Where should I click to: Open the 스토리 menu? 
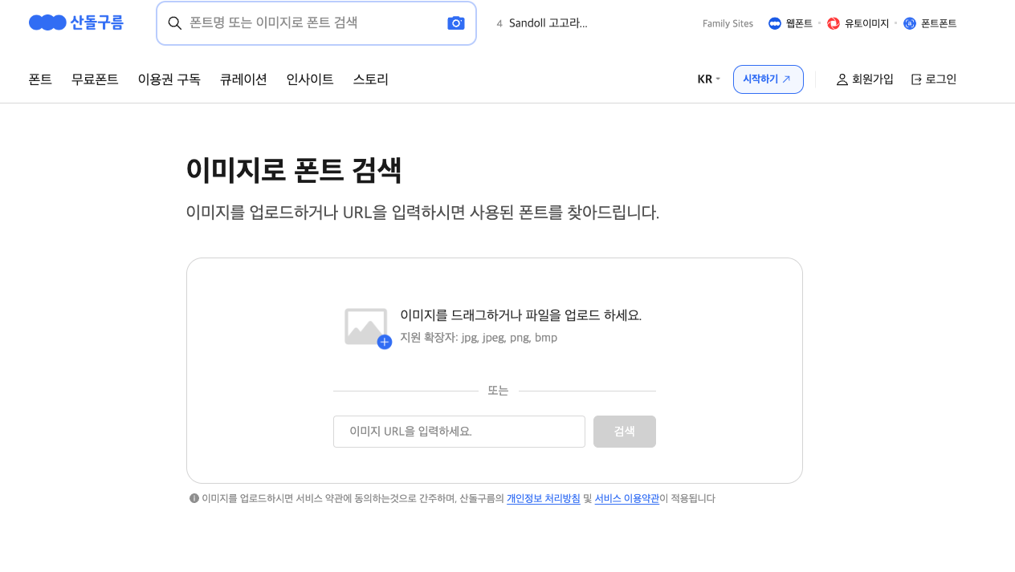[x=371, y=79]
